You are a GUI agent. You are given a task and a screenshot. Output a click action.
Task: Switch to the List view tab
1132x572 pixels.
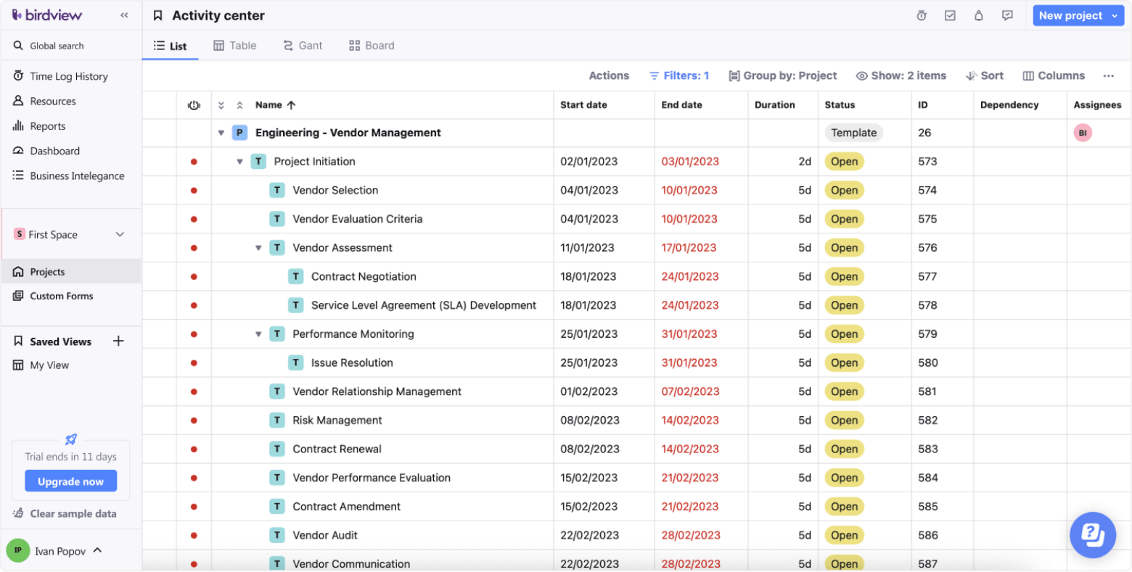tap(170, 46)
